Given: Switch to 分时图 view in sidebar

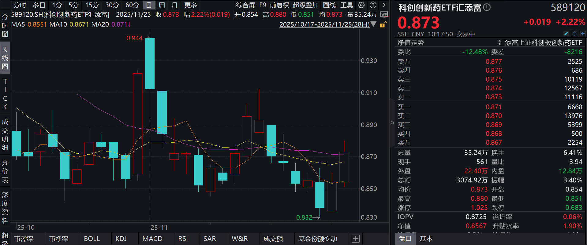Looking at the screenshot, I should point(5,25).
